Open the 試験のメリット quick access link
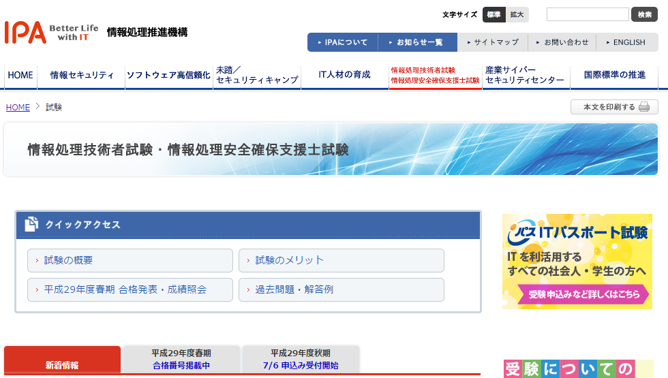The image size is (668, 378). click(x=341, y=260)
